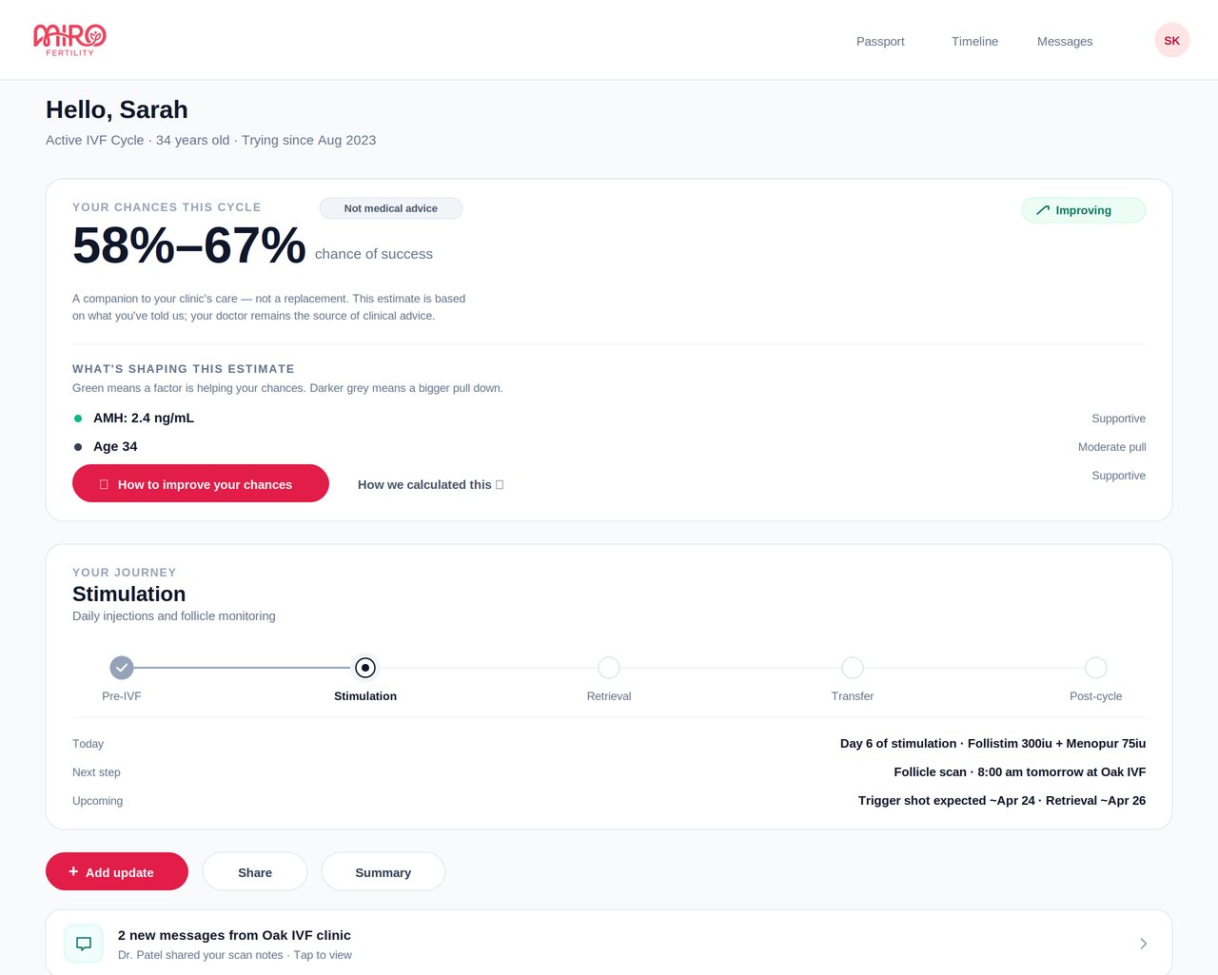
Task: Click the Post-cycle step label
Action: coord(1096,696)
